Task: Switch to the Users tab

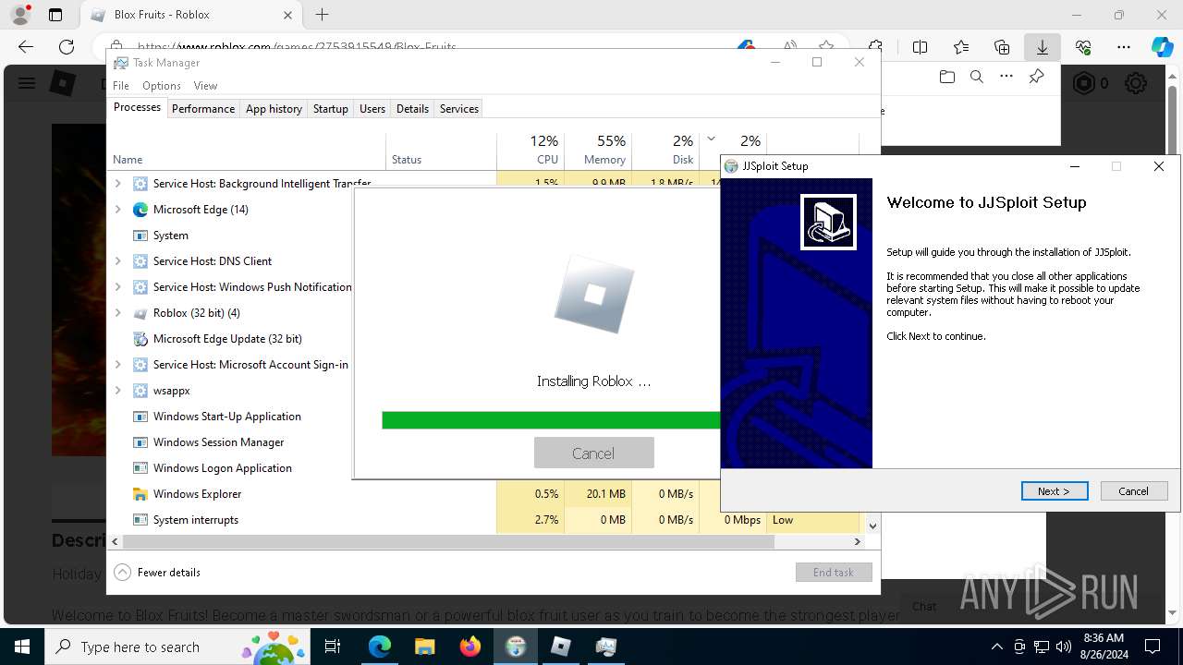Action: (372, 109)
